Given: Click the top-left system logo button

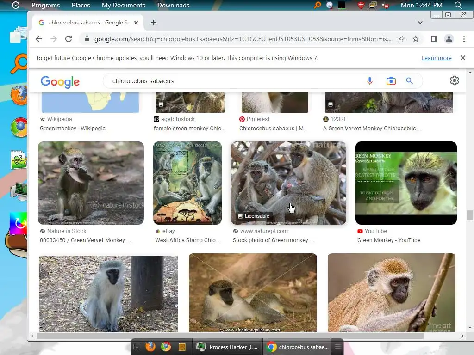Looking at the screenshot, I should point(15,5).
